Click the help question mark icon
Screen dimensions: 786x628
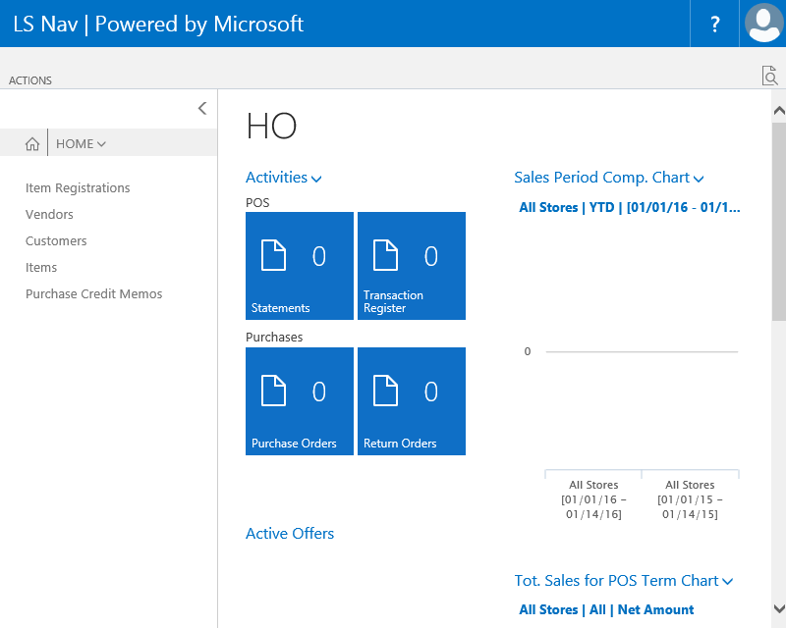(x=714, y=24)
